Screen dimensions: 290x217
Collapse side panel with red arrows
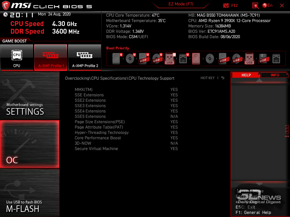coord(287,136)
